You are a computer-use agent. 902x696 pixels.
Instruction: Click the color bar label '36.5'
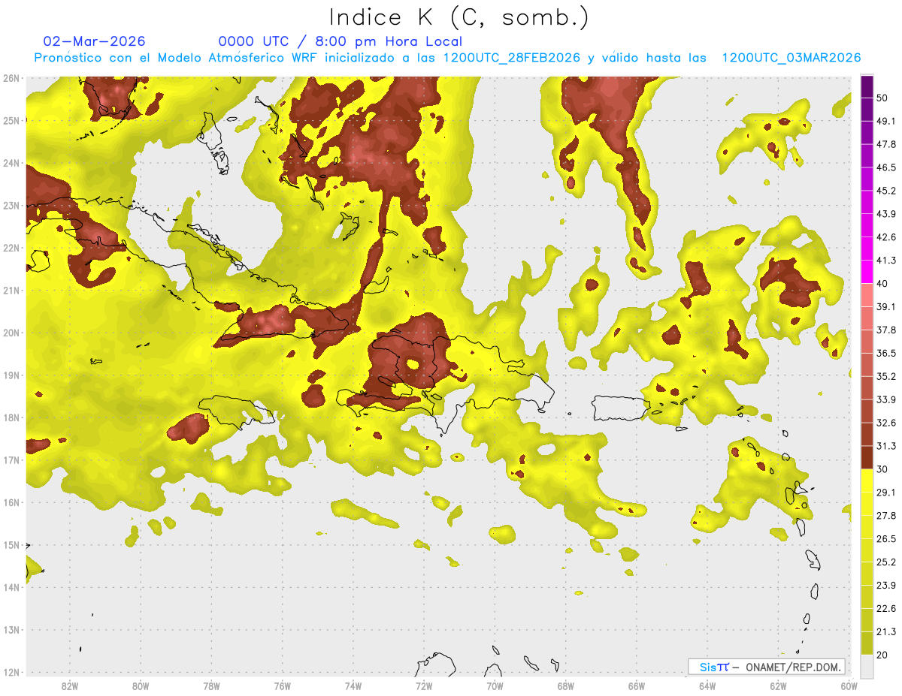pos(886,353)
